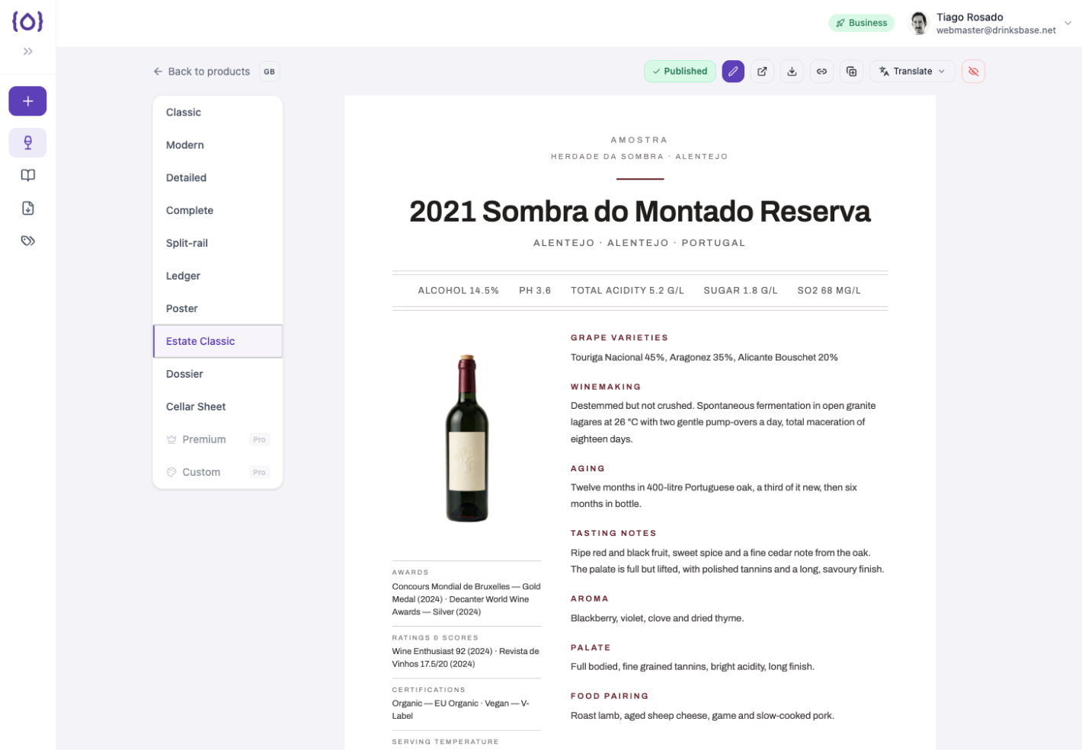Select the Split-rail template
Viewport: 1082px width, 750px height.
point(218,243)
